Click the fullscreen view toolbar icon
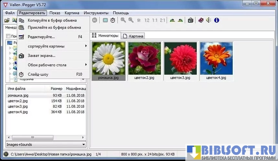 tap(105, 20)
